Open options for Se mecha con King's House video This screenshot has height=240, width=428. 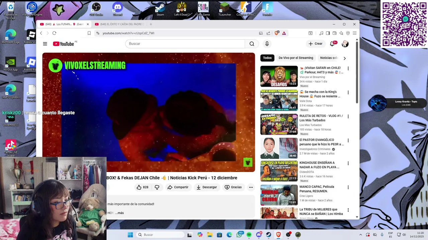tap(348, 92)
